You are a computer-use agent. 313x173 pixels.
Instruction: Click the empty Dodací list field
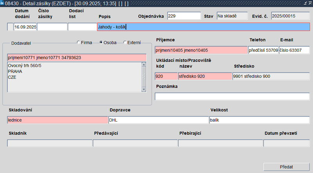click(x=82, y=27)
